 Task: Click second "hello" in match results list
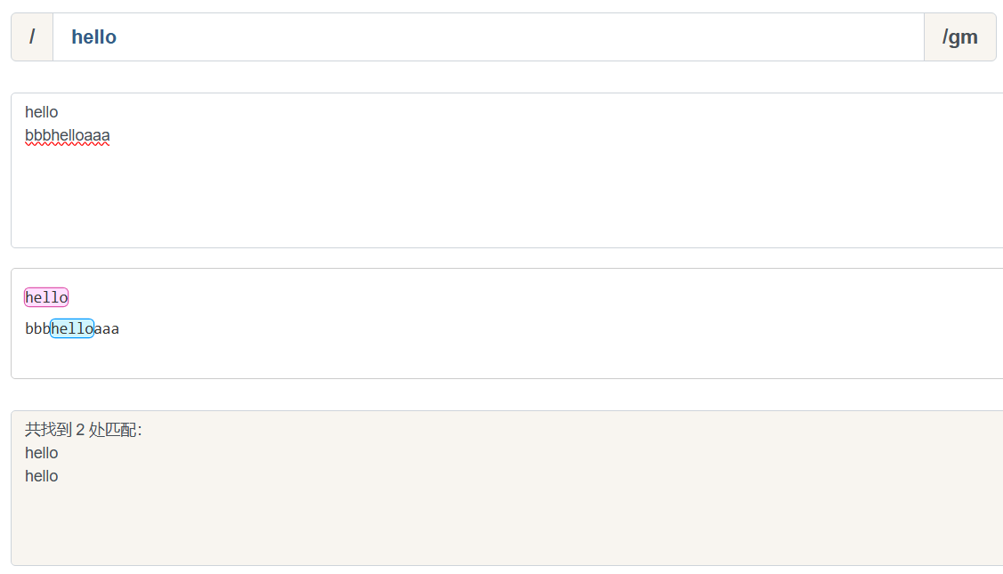click(42, 476)
